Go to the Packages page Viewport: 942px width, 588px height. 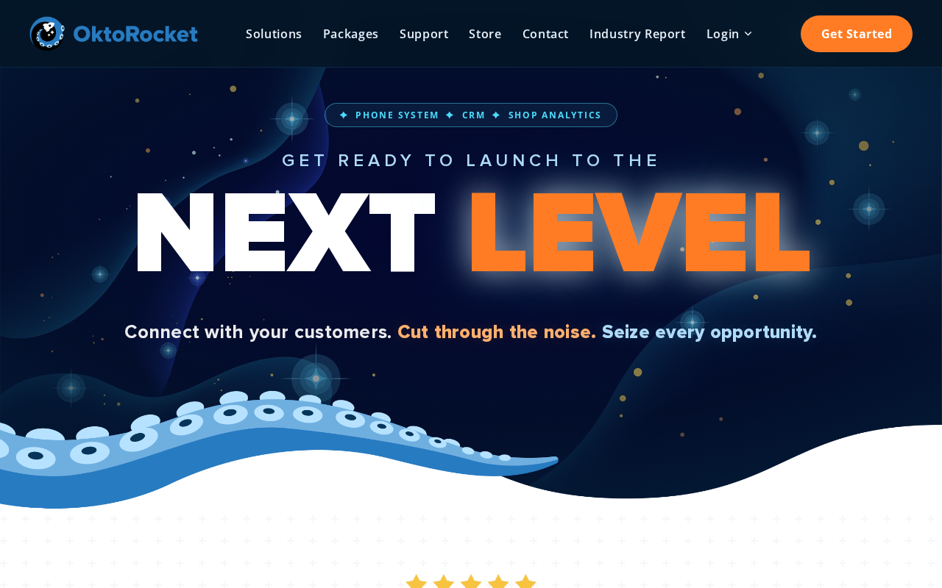click(x=350, y=34)
